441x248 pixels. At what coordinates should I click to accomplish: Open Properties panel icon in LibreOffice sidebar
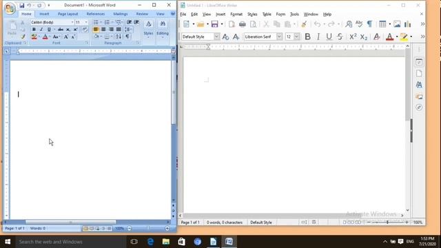(x=419, y=62)
